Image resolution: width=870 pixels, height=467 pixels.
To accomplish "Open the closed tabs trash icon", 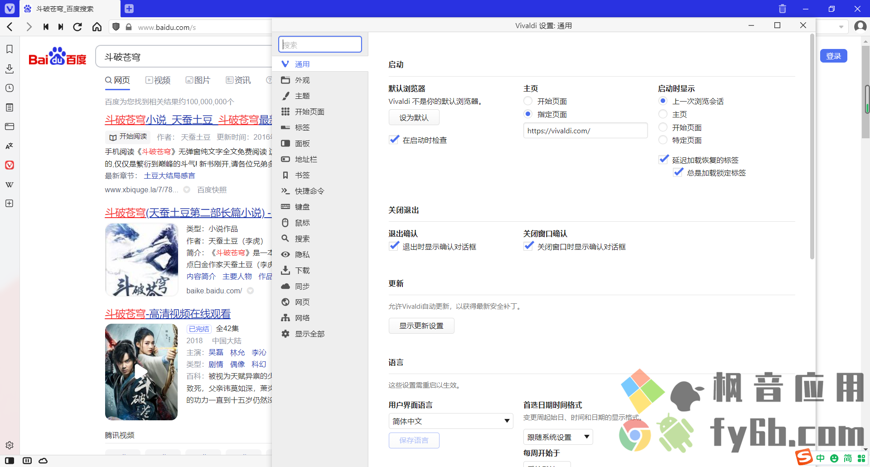I will [782, 9].
